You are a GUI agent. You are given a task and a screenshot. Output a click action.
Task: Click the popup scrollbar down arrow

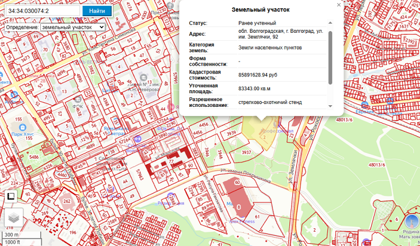tap(330, 106)
